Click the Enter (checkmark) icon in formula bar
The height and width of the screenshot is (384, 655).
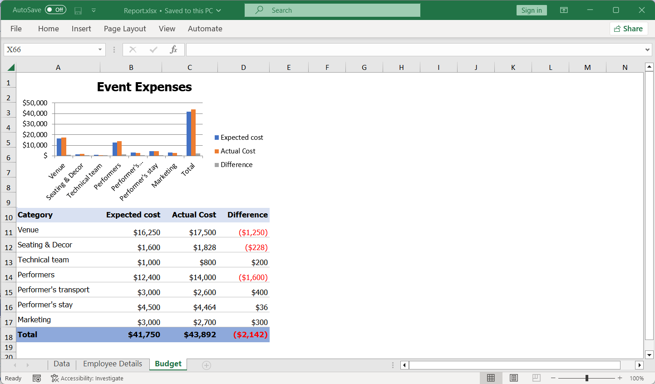pyautogui.click(x=153, y=49)
